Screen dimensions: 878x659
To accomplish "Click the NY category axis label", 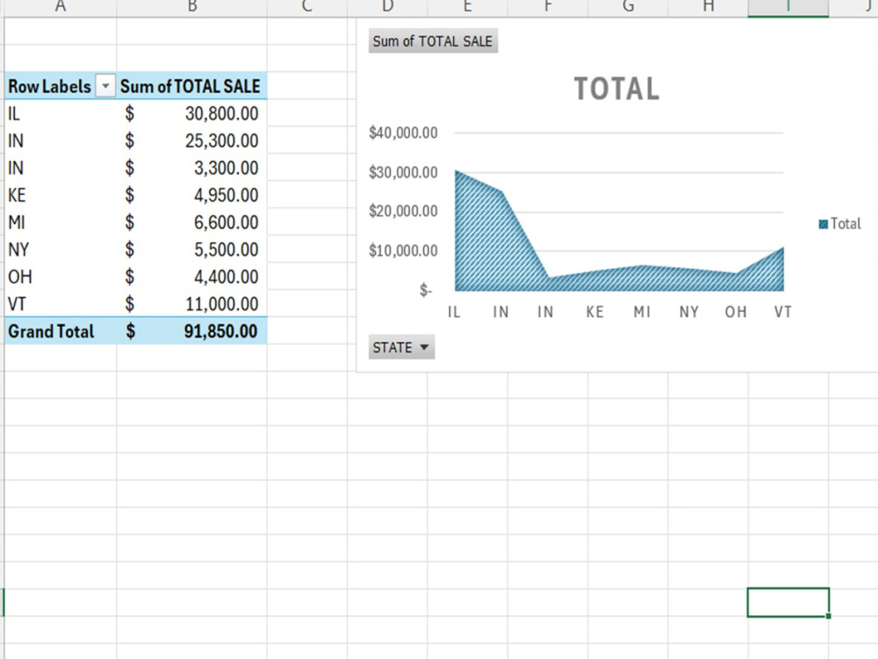I will pyautogui.click(x=688, y=312).
